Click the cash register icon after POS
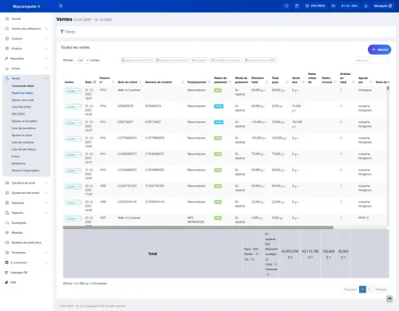399x311 pixels. (x=333, y=6)
